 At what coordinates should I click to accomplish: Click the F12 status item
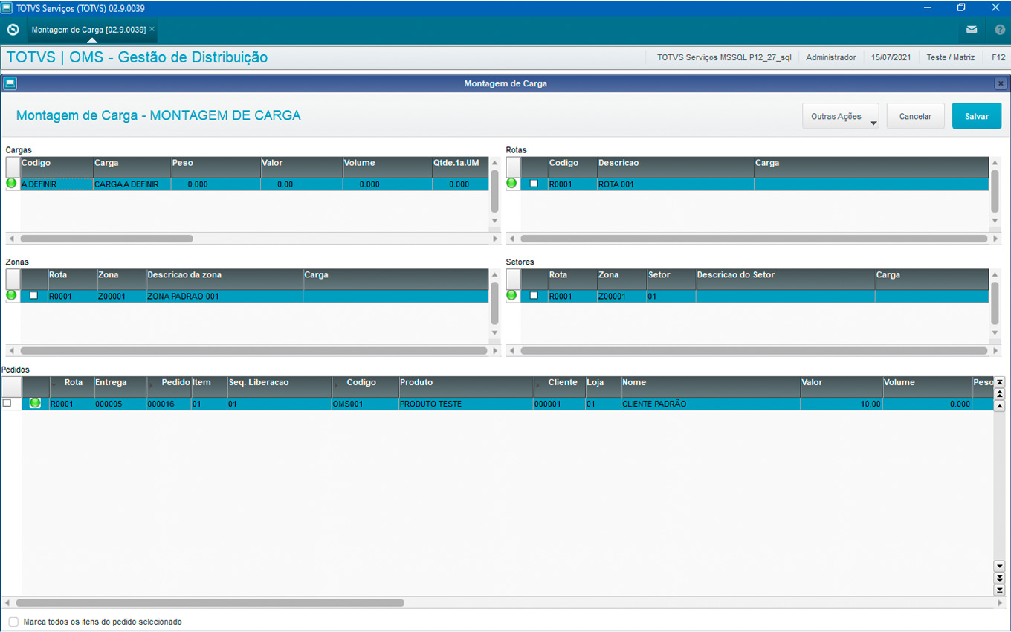point(998,57)
